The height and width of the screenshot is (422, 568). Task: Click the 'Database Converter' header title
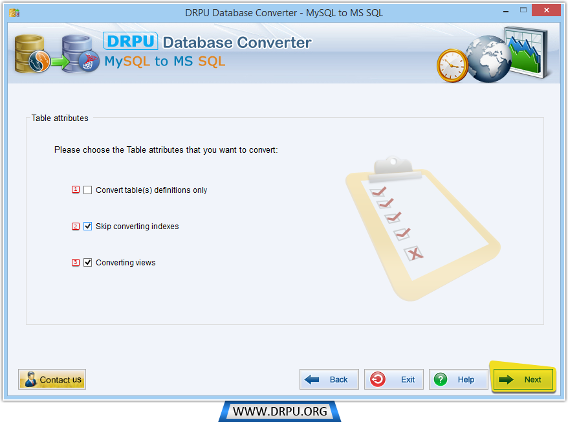coord(237,43)
